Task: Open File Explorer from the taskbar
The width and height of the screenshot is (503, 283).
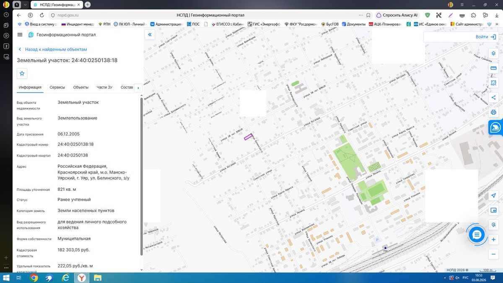Action: pos(97,278)
